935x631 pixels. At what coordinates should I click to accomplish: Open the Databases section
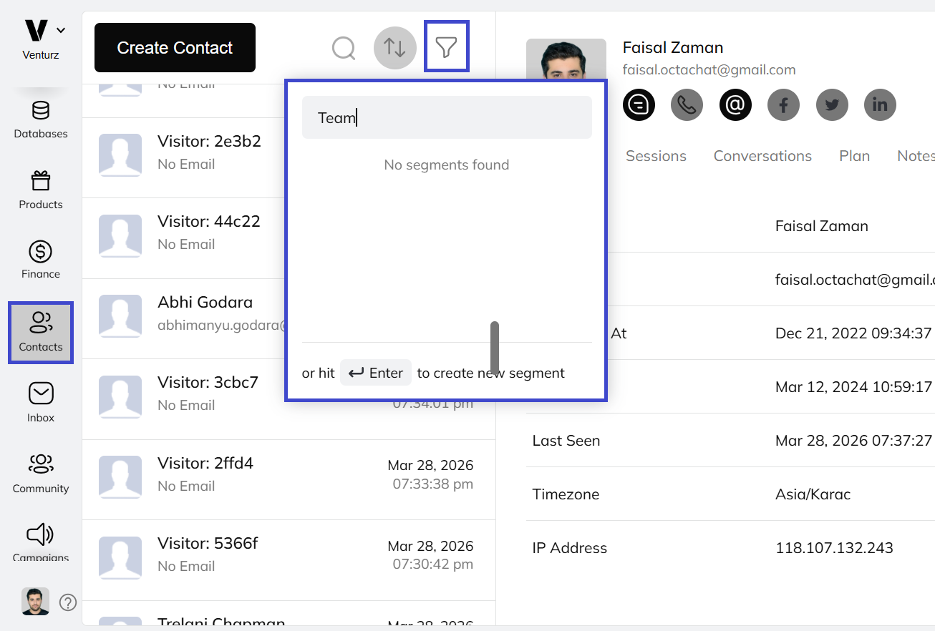coord(40,119)
